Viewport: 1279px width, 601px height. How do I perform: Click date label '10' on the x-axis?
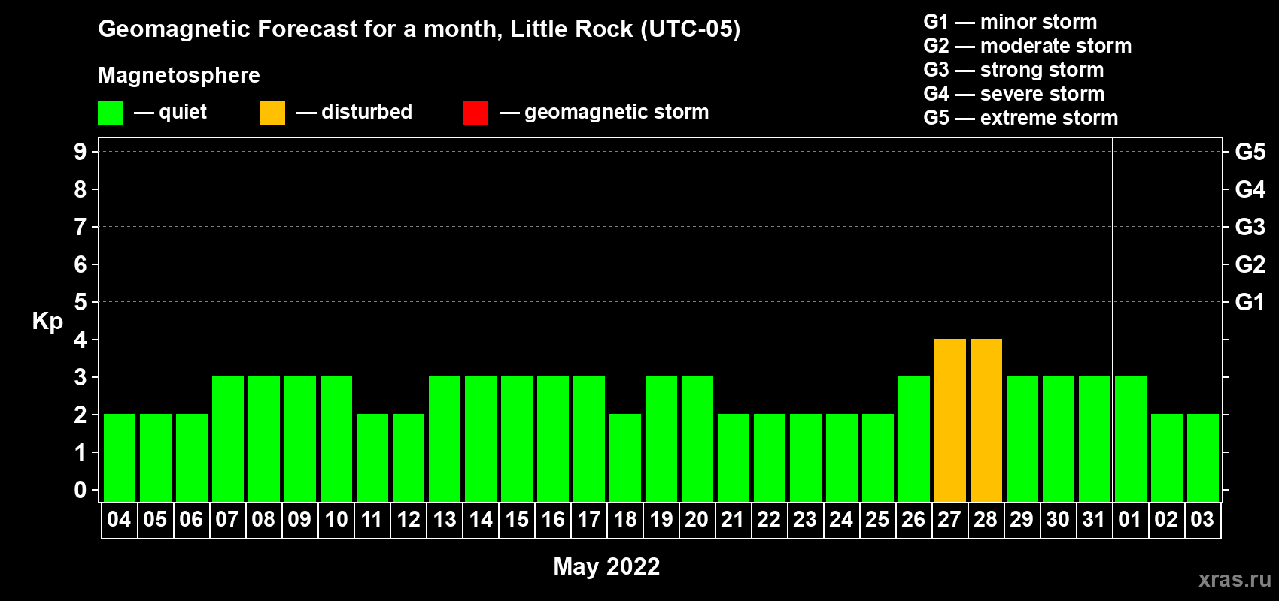336,520
